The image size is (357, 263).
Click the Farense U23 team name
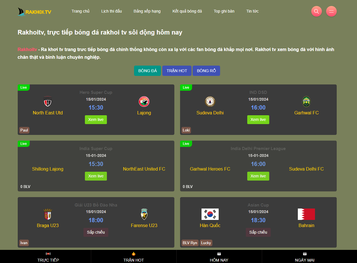tap(144, 225)
